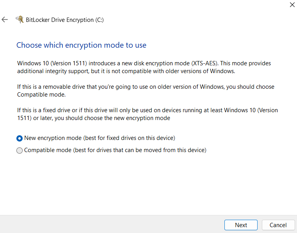Click the paragraph about fixed drives
Image resolution: width=297 pixels, height=233 pixels.
[148, 114]
